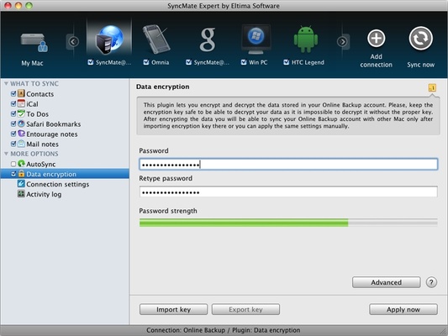Click the Export key button
The image size is (448, 336).
[245, 309]
